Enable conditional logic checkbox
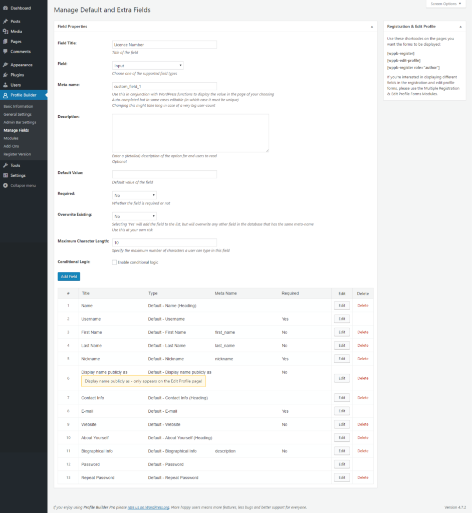 pos(114,262)
